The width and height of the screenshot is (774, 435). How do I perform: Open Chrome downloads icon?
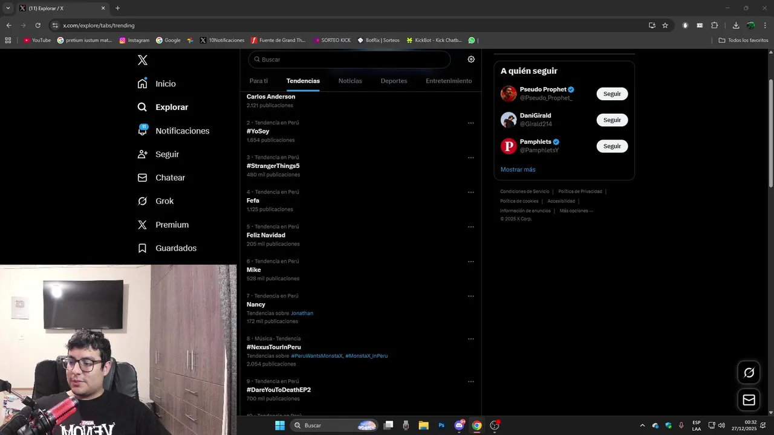click(x=736, y=25)
